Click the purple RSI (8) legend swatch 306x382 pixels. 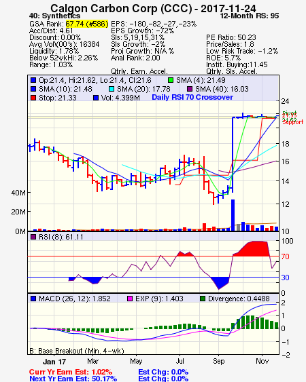(33, 237)
